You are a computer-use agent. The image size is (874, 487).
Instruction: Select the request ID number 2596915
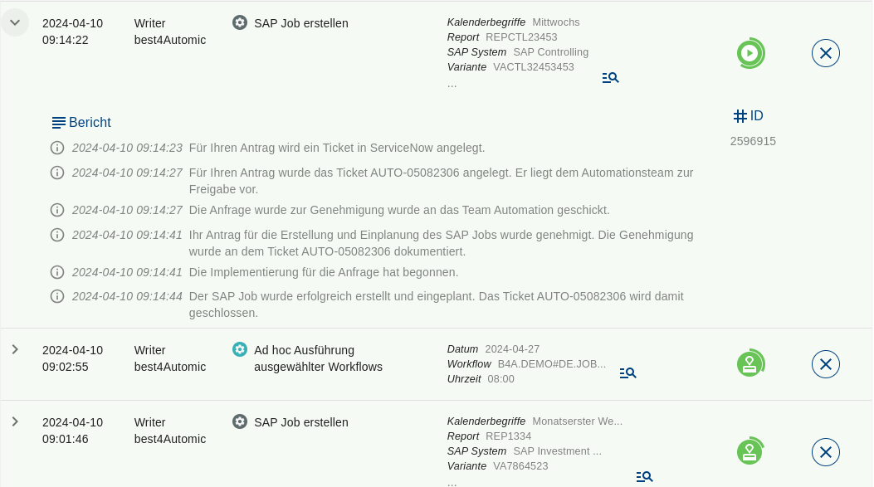(753, 141)
